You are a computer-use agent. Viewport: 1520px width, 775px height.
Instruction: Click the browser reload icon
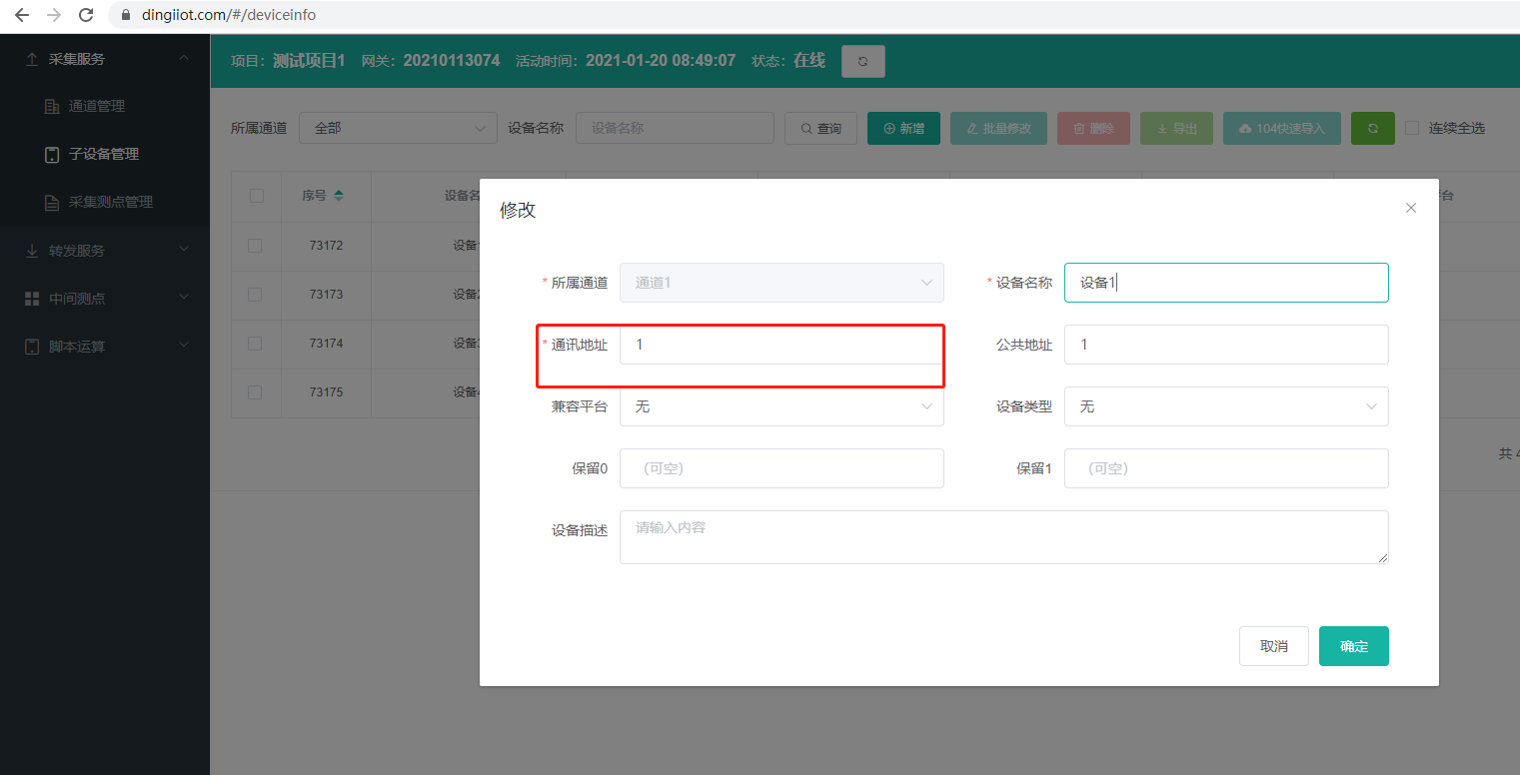tap(86, 15)
